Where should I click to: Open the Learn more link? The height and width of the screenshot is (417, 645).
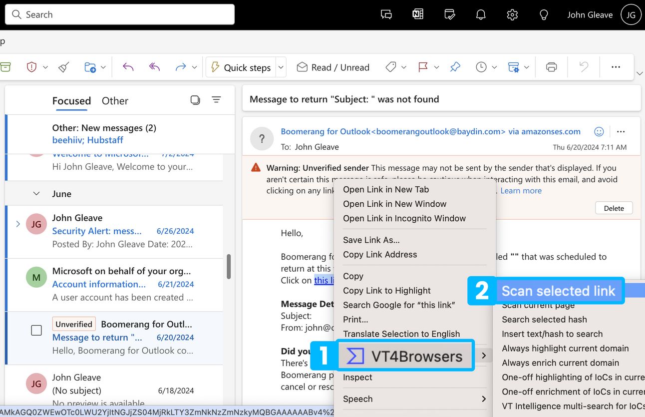[x=521, y=191]
